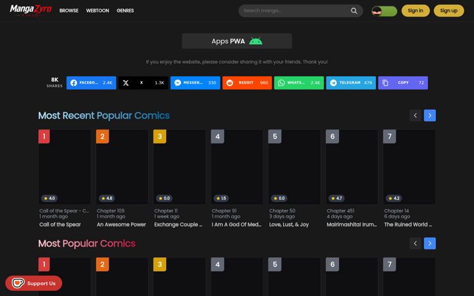Open the Apps PWA button
This screenshot has height=296, width=474.
[237, 41]
